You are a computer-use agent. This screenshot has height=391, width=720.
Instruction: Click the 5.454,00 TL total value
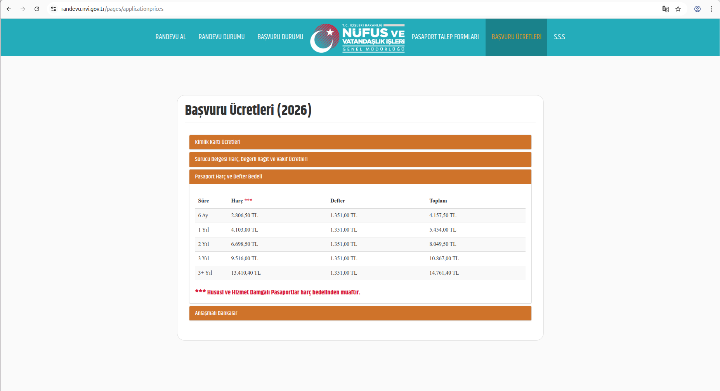pyautogui.click(x=442, y=230)
